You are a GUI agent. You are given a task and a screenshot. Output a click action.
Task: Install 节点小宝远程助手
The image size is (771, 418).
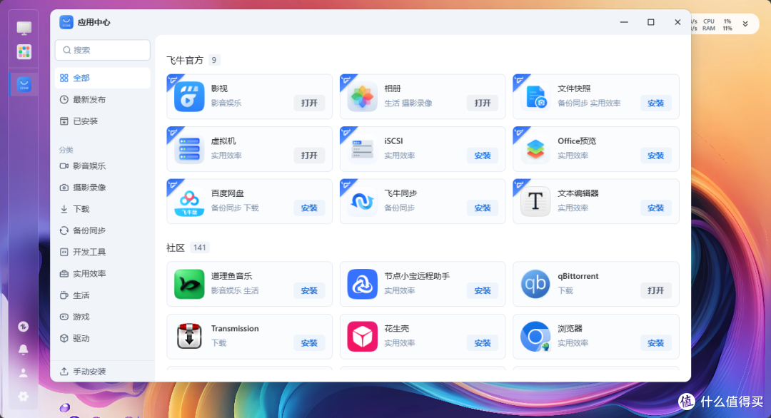point(483,291)
